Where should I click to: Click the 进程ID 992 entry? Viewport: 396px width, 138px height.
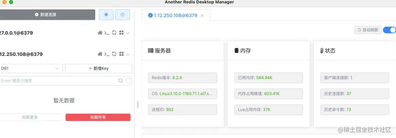click(182, 109)
